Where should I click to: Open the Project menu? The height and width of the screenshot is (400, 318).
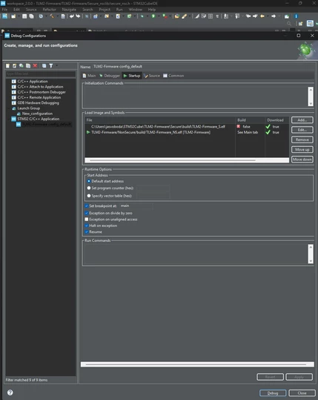105,10
